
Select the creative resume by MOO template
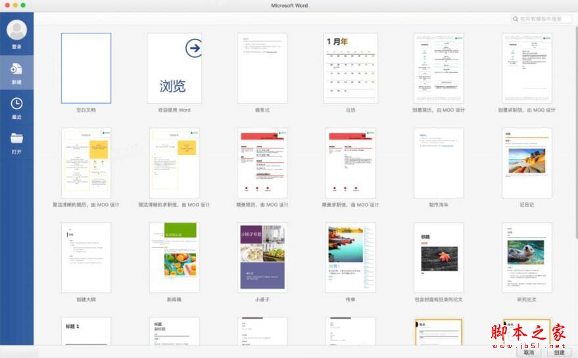(439, 68)
